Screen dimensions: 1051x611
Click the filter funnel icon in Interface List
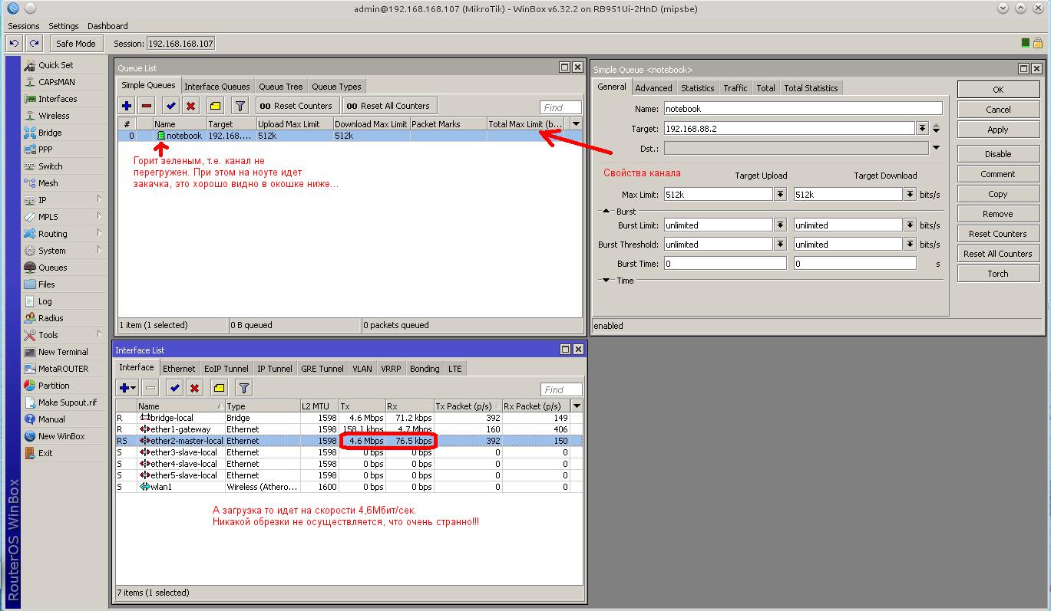tap(244, 388)
